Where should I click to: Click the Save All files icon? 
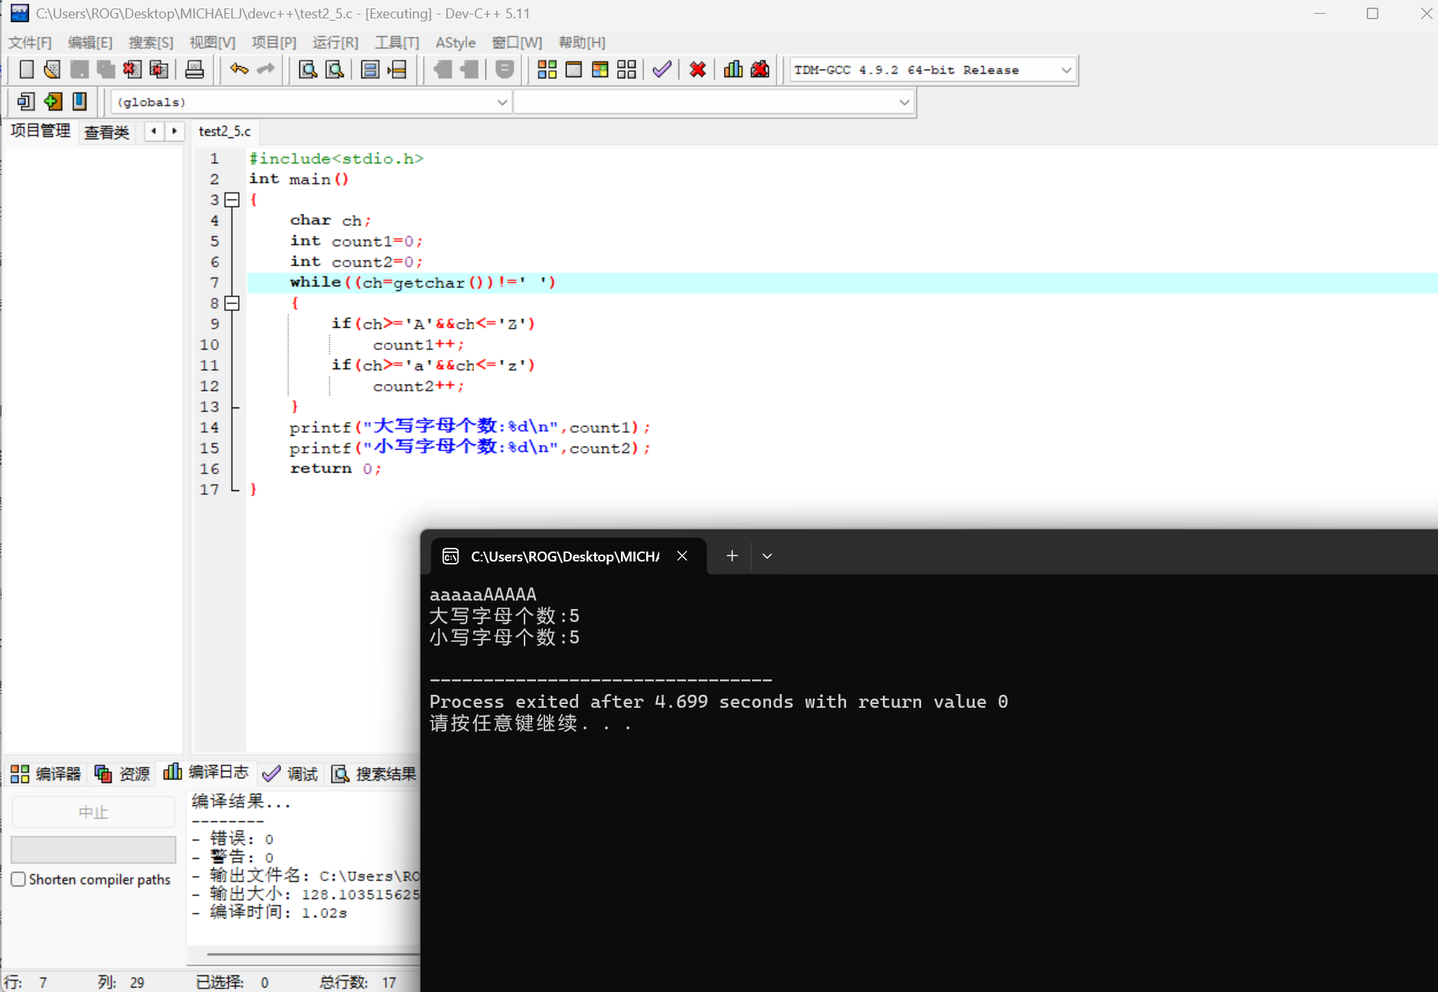(106, 70)
